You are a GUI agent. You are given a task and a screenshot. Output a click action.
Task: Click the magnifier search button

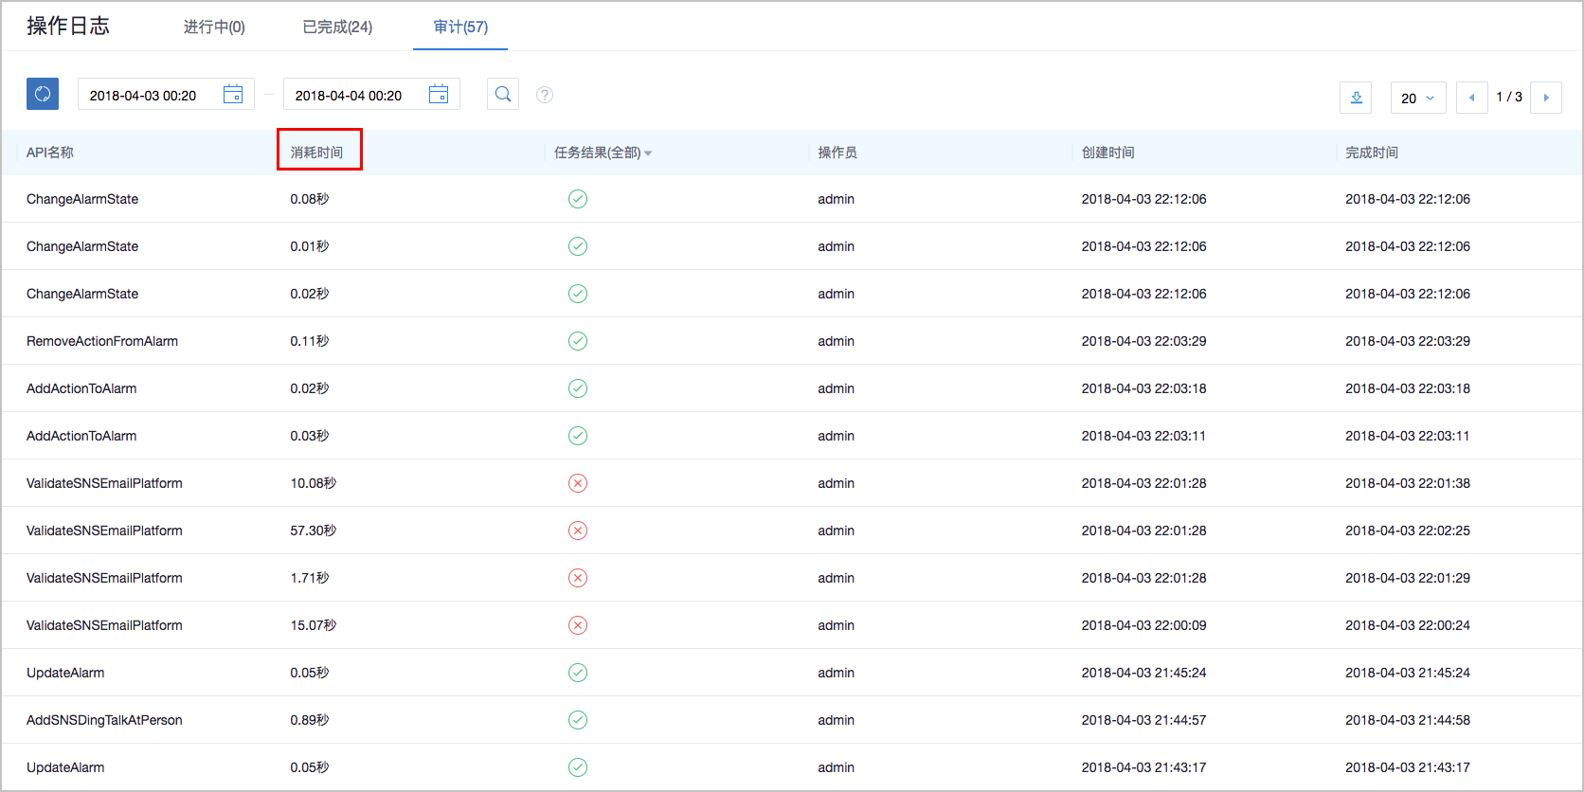[503, 94]
